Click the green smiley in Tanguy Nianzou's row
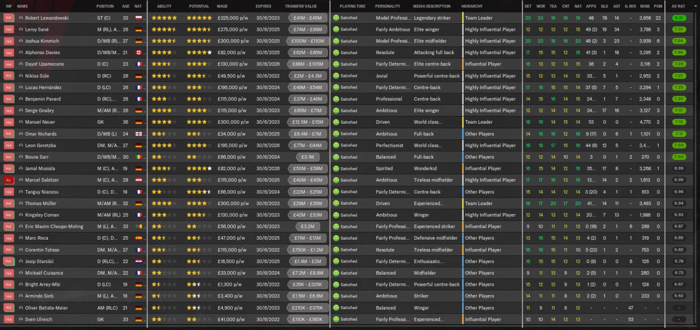 (336, 192)
